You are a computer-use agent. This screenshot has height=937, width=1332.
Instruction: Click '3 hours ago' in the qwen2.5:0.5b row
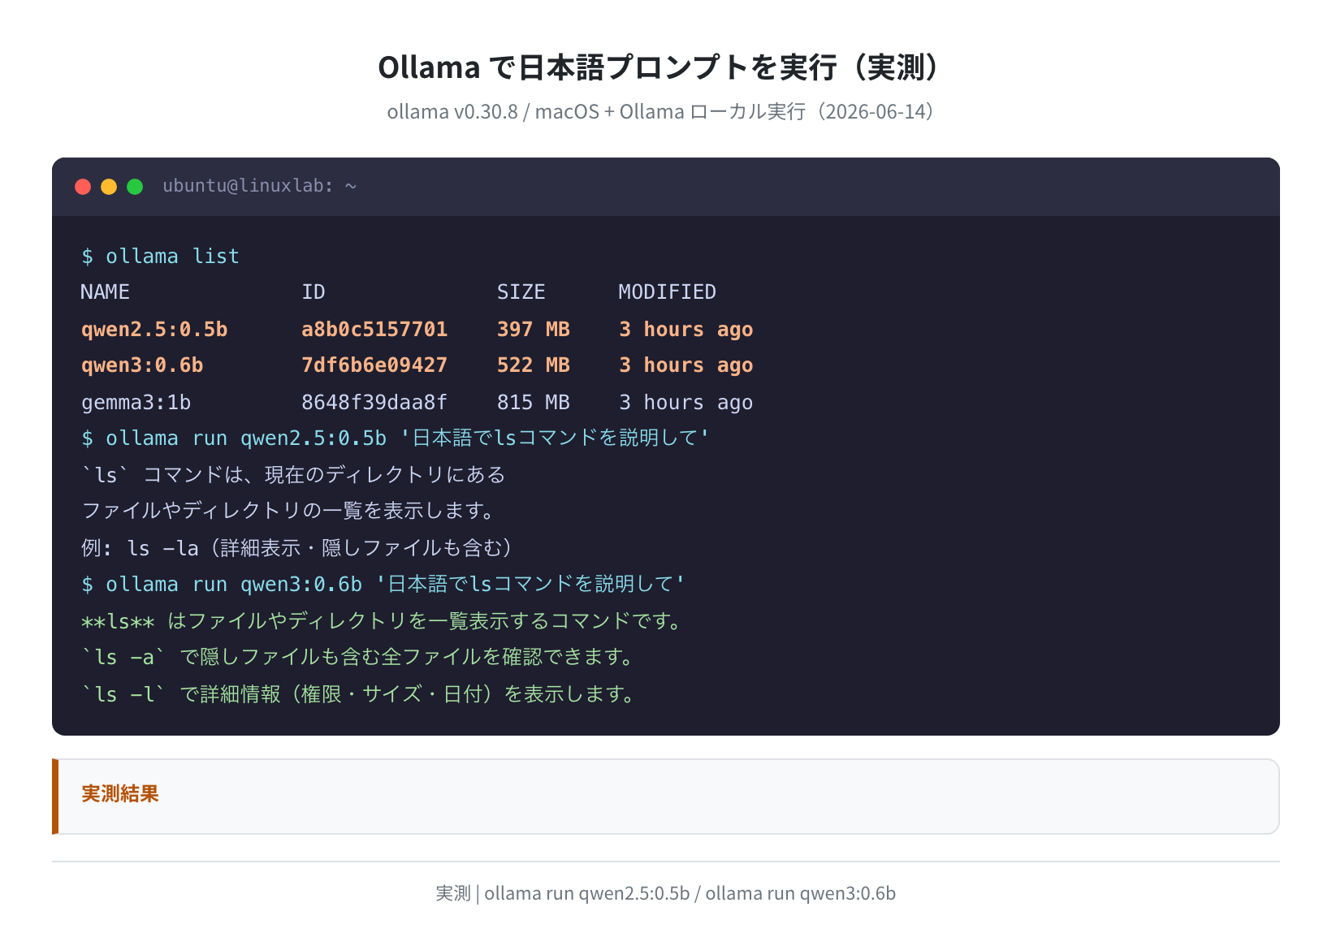[686, 330]
